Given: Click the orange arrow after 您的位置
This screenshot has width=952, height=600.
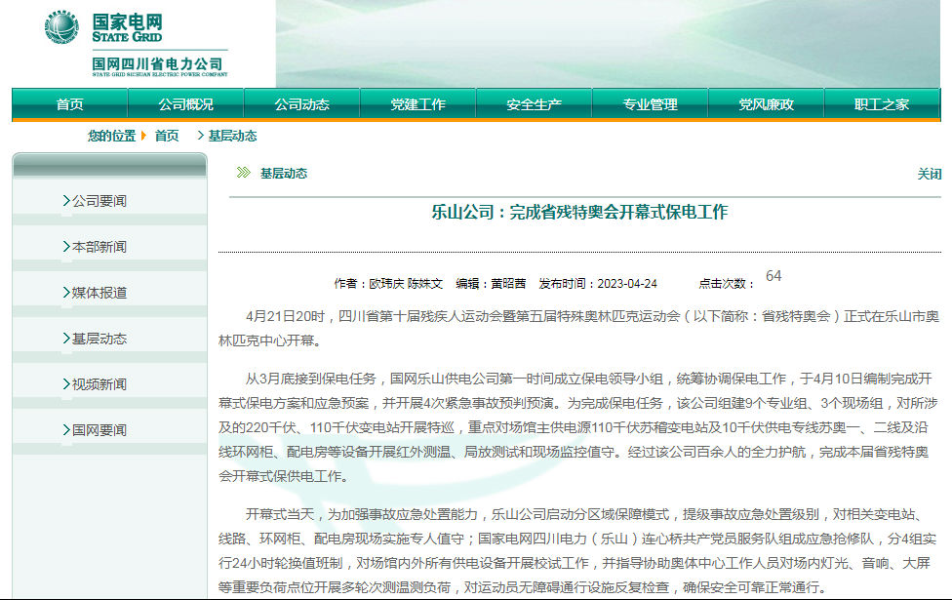Looking at the screenshot, I should pos(144,136).
